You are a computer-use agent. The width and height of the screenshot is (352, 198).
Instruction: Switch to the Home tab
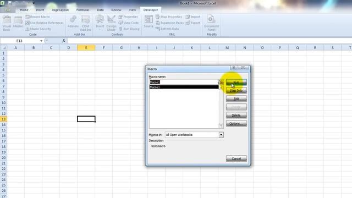tap(24, 10)
